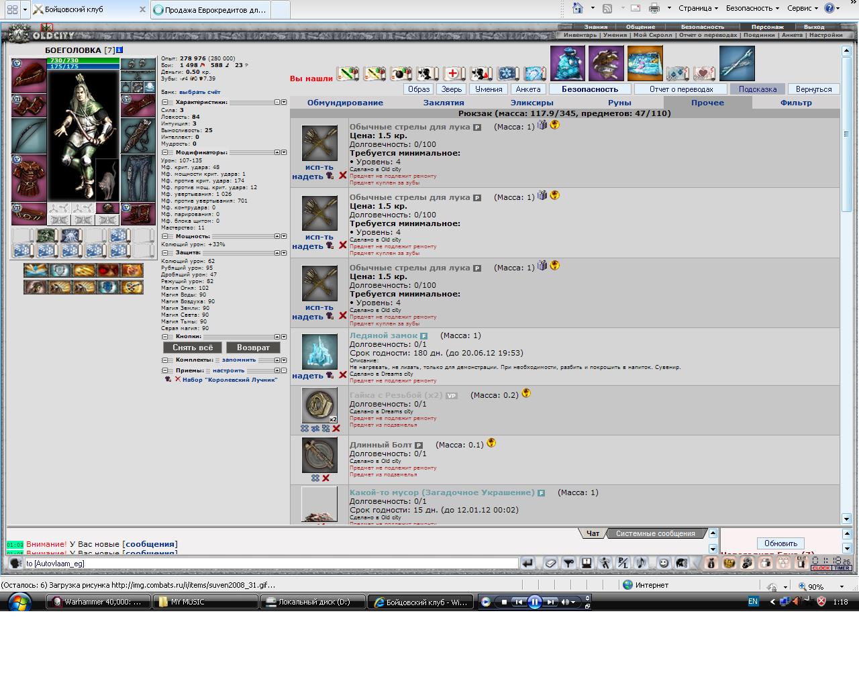This screenshot has width=859, height=687.
Task: Open the brown winter sack item icon
Action: 607,64
